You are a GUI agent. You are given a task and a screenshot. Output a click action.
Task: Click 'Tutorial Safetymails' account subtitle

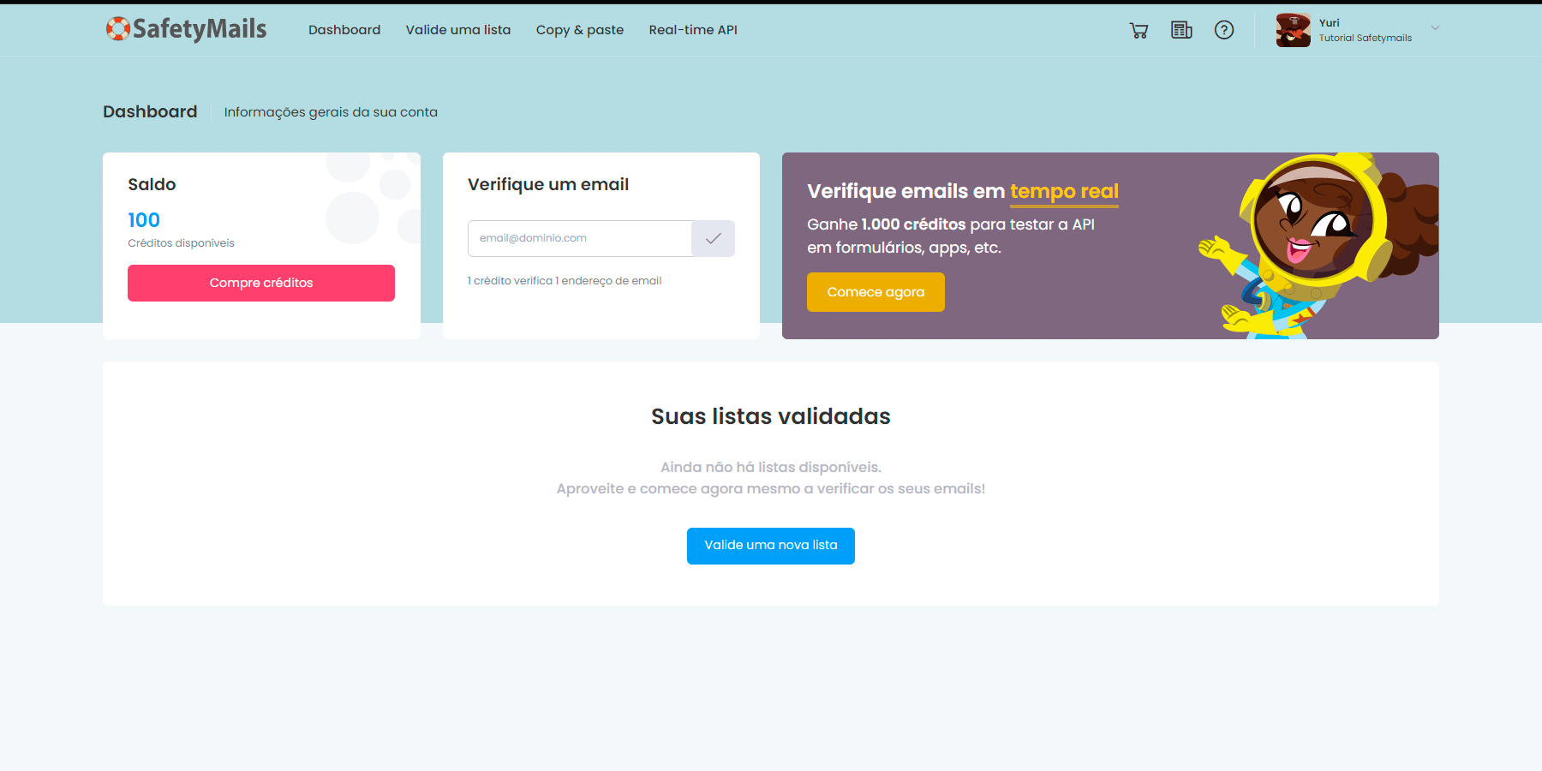(1366, 38)
